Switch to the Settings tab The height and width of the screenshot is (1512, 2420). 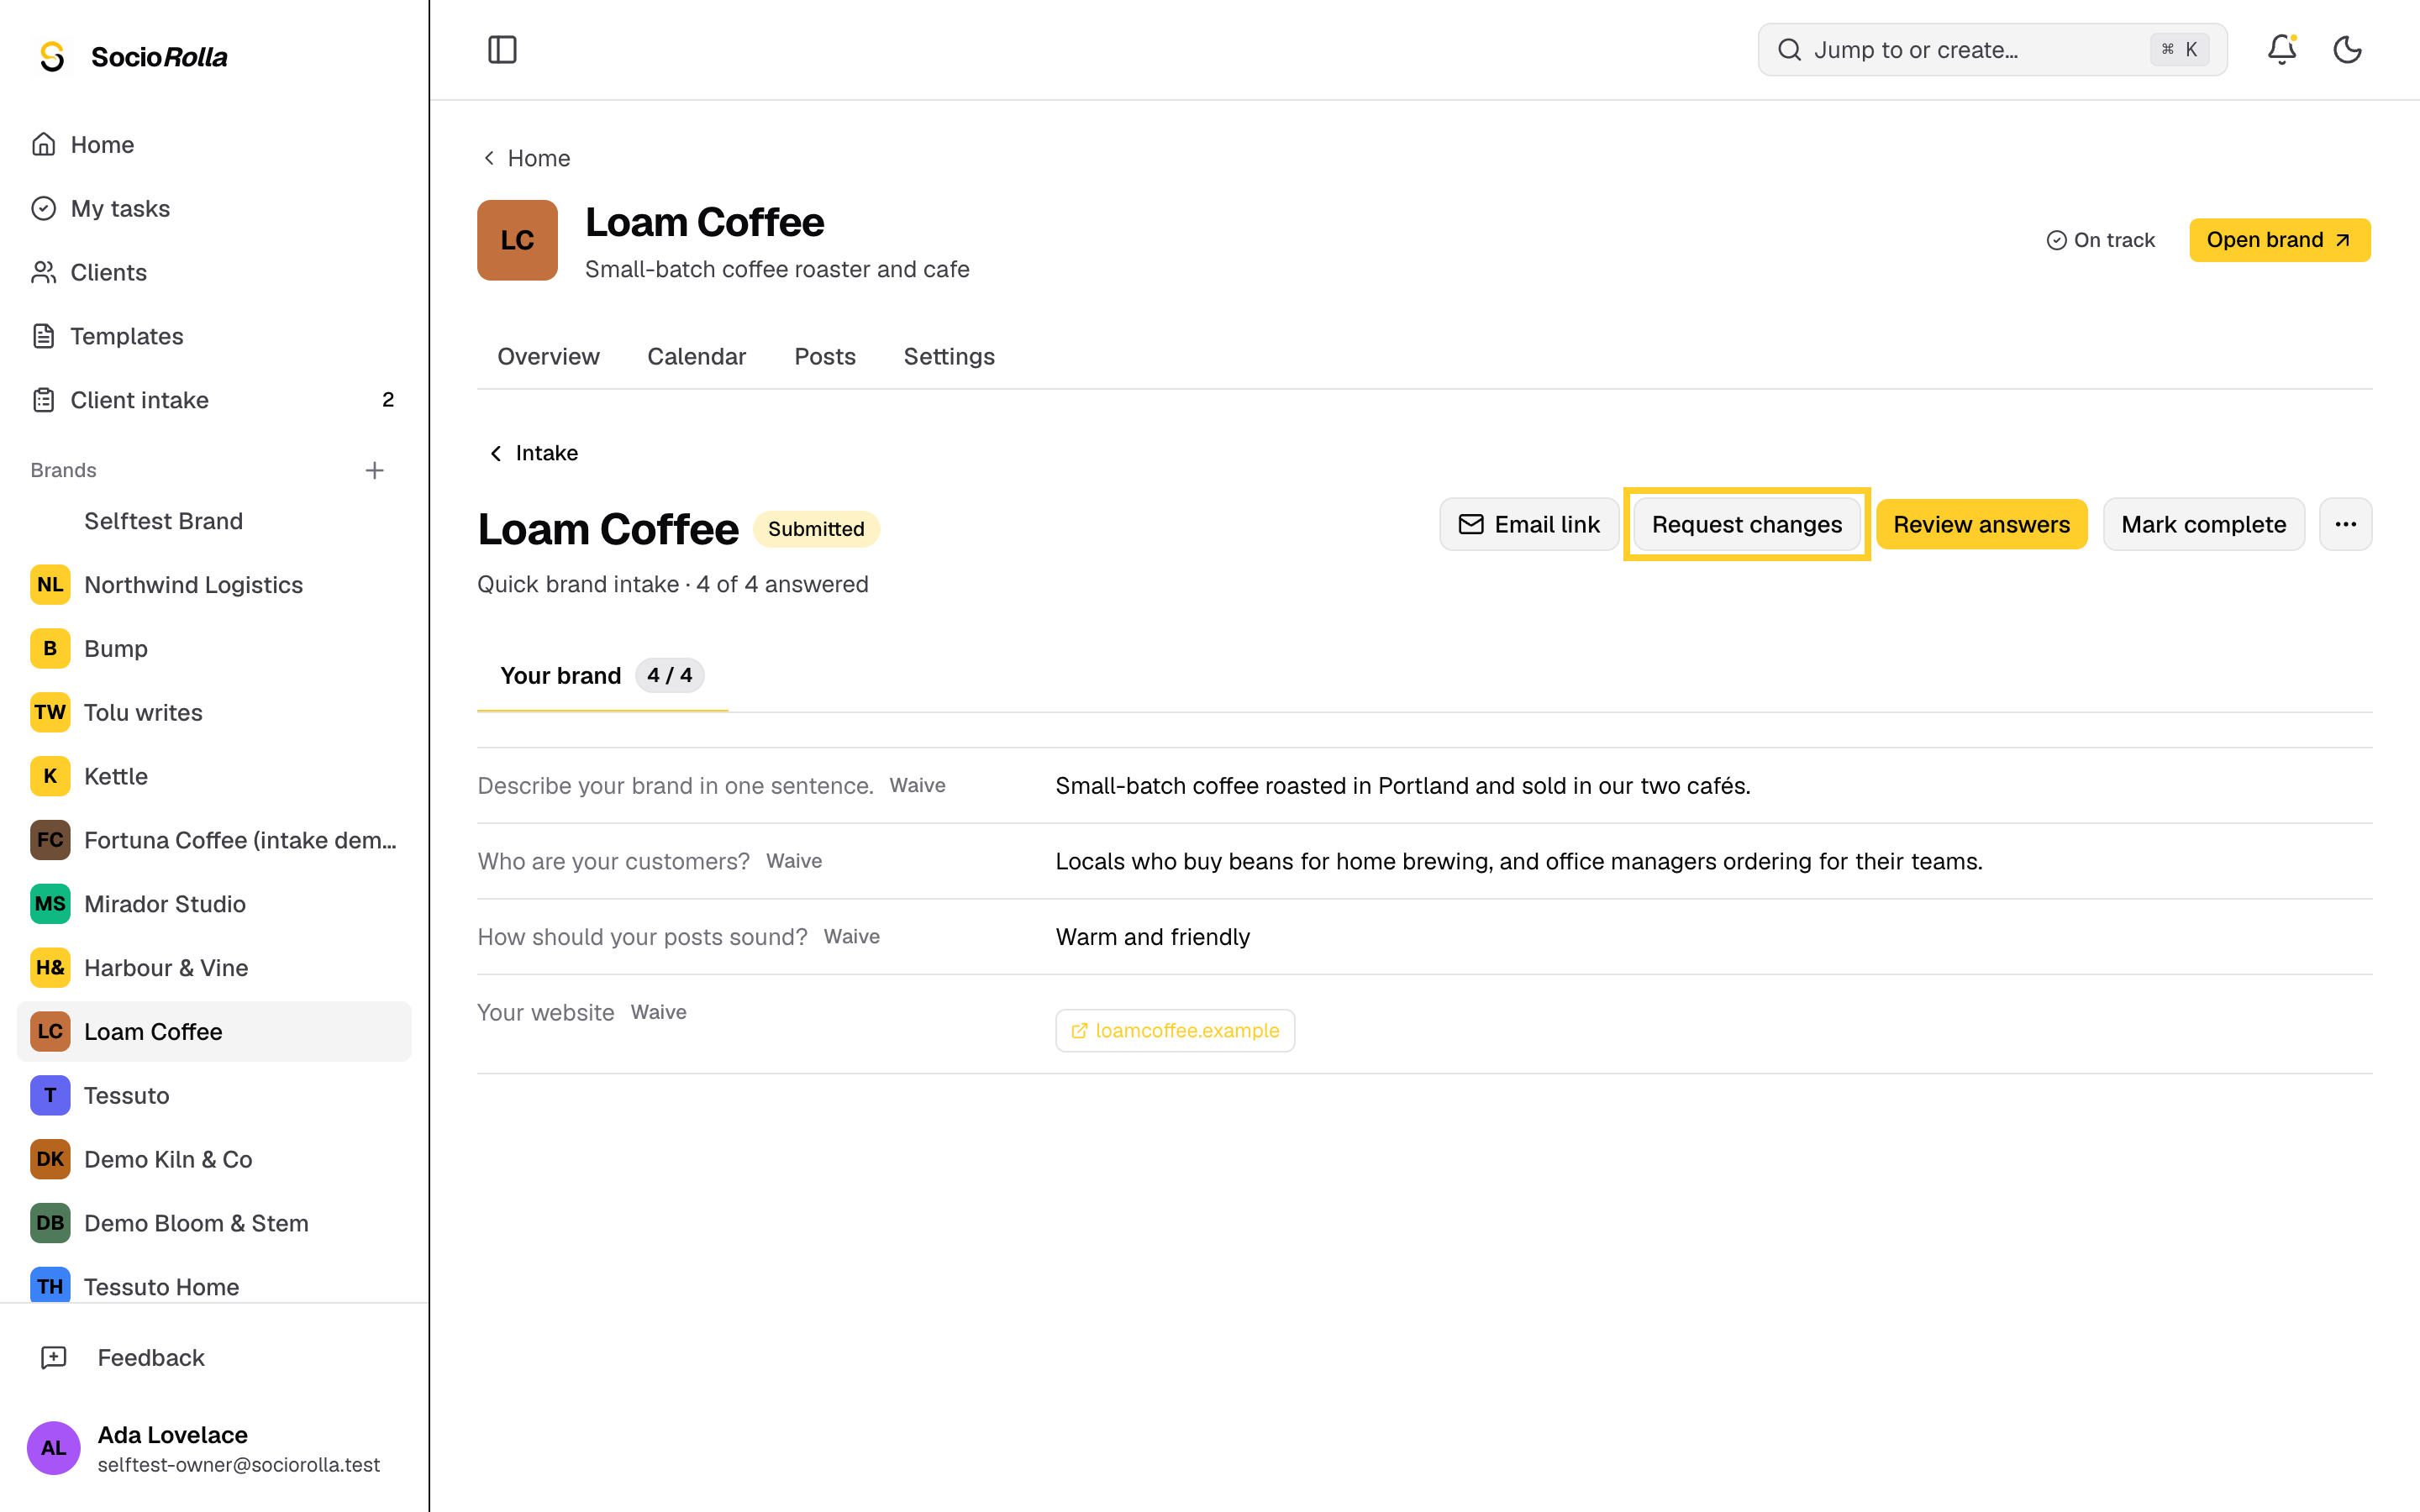click(948, 357)
